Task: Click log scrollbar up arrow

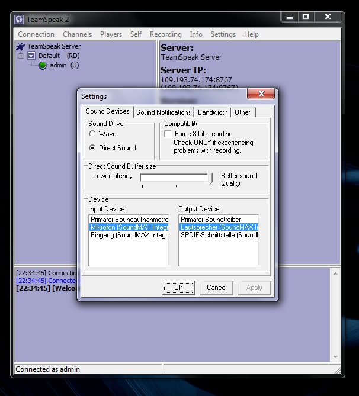Action: [x=335, y=273]
